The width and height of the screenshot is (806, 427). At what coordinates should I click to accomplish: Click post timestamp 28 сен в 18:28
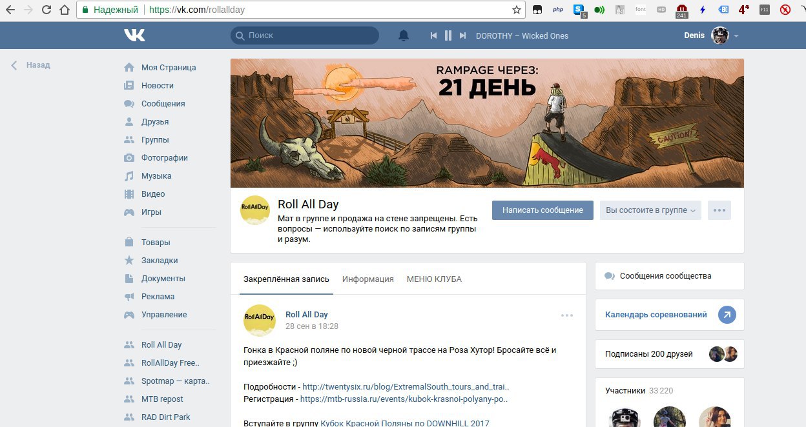(x=312, y=326)
